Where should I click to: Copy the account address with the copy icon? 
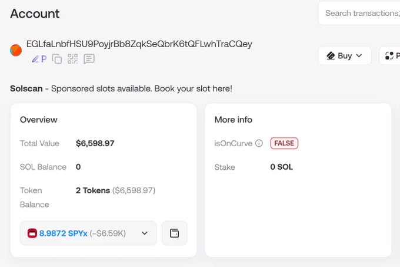pos(57,59)
